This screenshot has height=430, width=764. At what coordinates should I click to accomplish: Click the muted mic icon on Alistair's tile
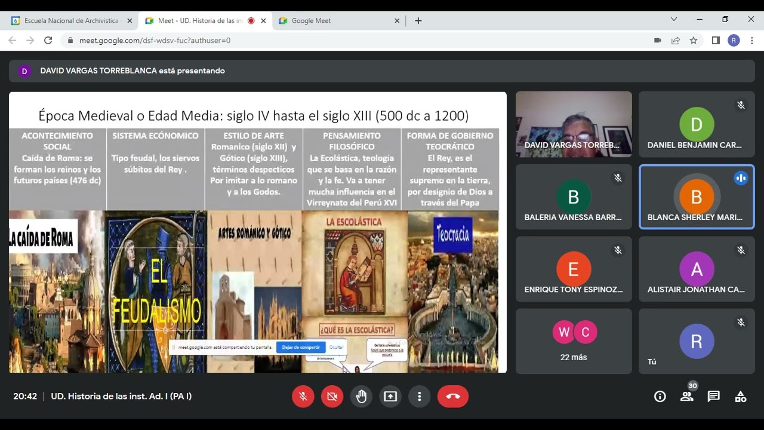click(x=741, y=250)
